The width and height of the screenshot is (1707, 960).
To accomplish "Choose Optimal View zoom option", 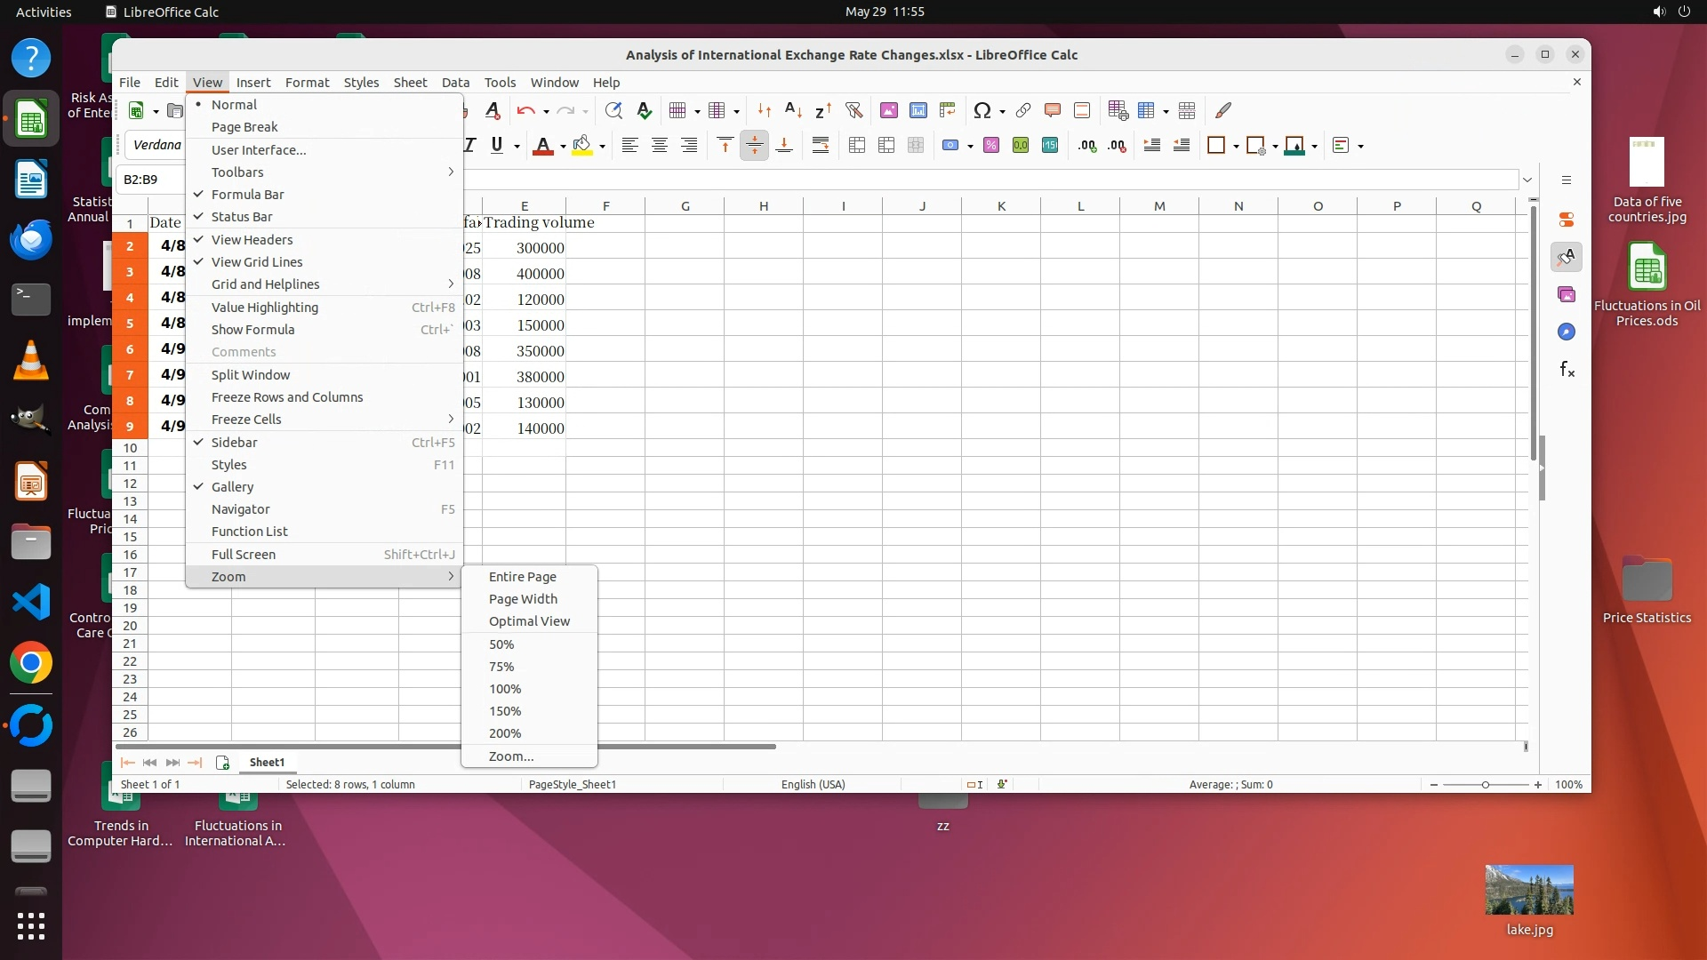I will pos(529,621).
